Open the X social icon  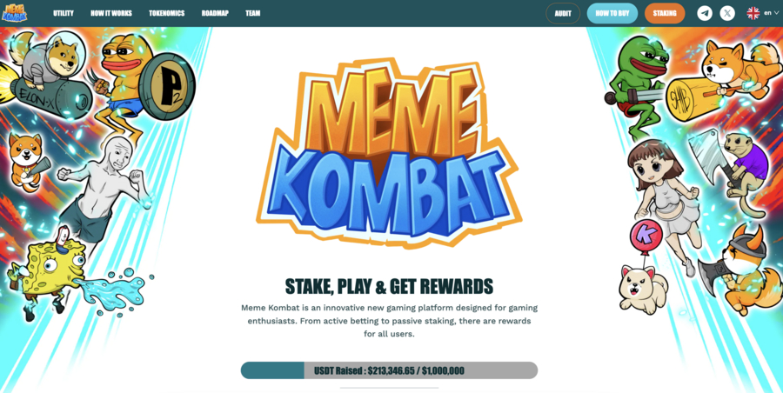pos(727,13)
